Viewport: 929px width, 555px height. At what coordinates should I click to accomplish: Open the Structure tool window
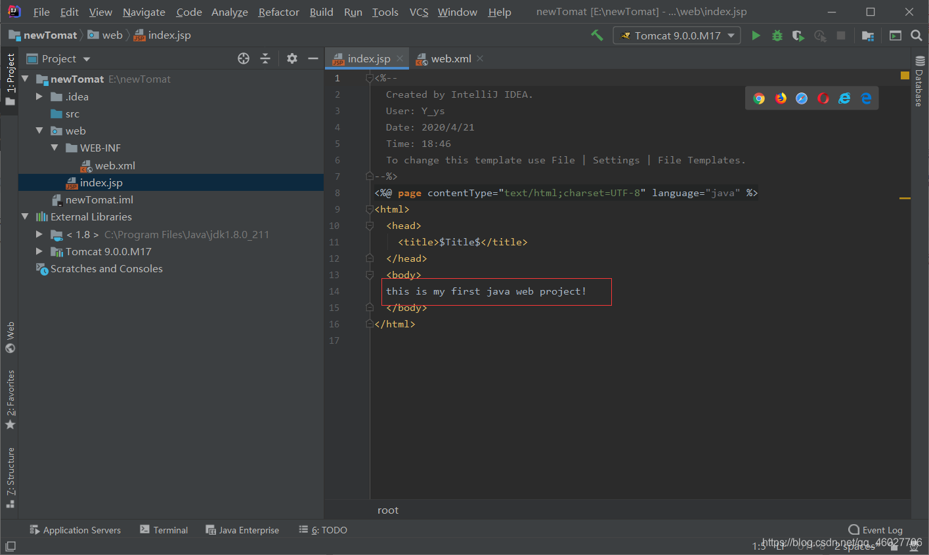click(x=10, y=478)
